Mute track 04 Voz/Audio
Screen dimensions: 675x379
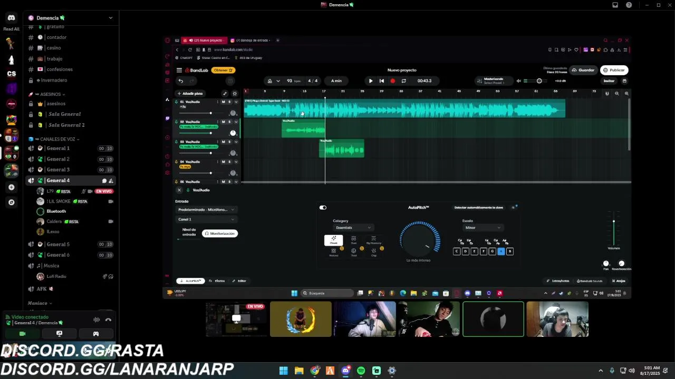[223, 162]
